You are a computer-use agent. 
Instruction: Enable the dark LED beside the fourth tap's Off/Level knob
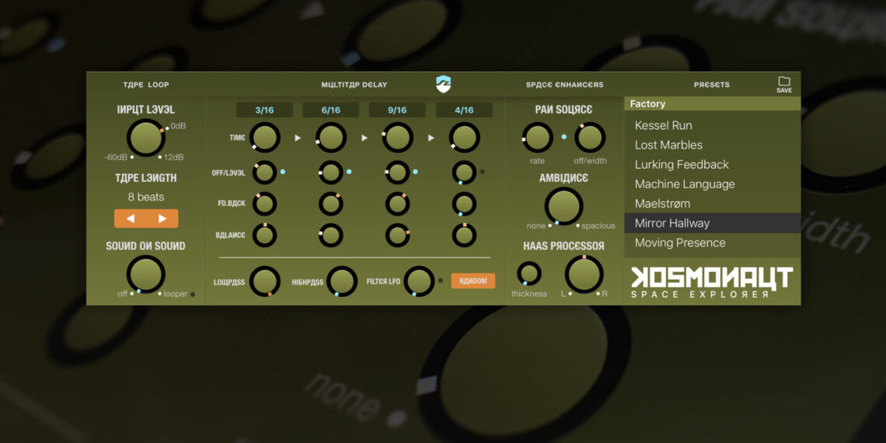tap(482, 172)
